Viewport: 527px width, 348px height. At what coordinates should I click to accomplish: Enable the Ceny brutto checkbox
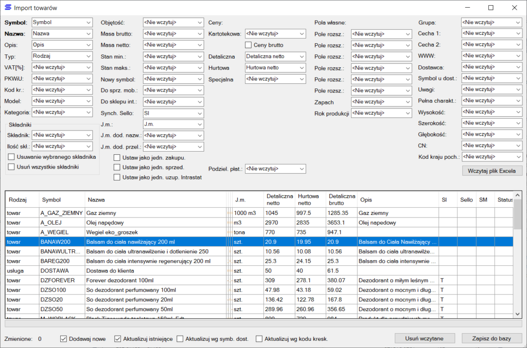pyautogui.click(x=249, y=45)
